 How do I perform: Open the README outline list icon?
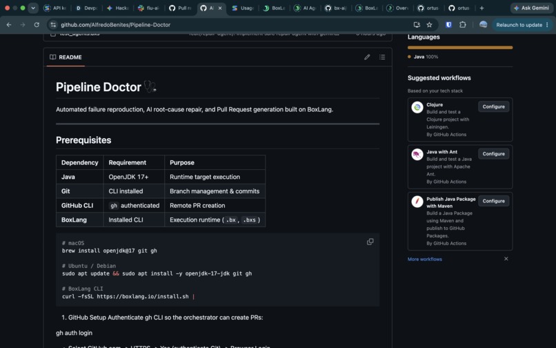pos(382,57)
